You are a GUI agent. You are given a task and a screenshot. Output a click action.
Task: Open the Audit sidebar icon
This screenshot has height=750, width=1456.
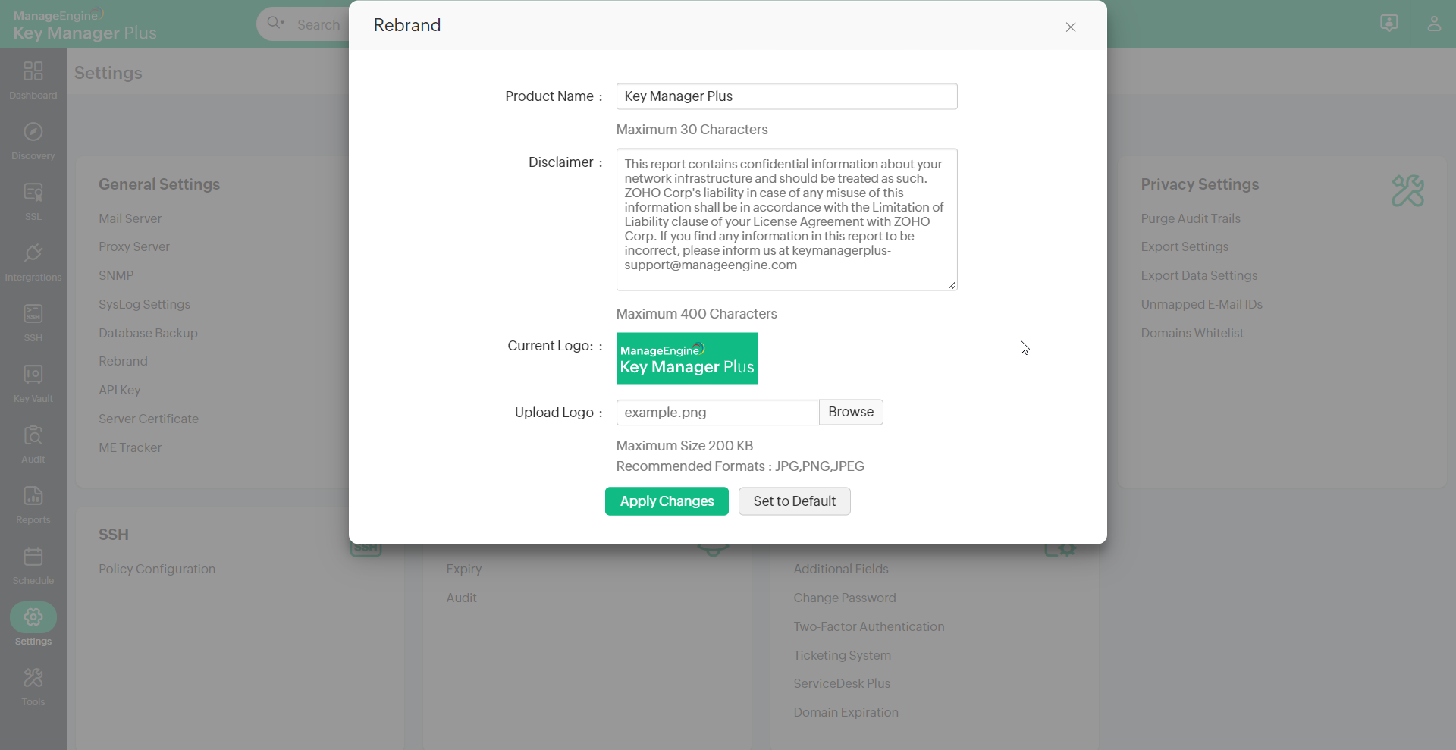point(33,435)
